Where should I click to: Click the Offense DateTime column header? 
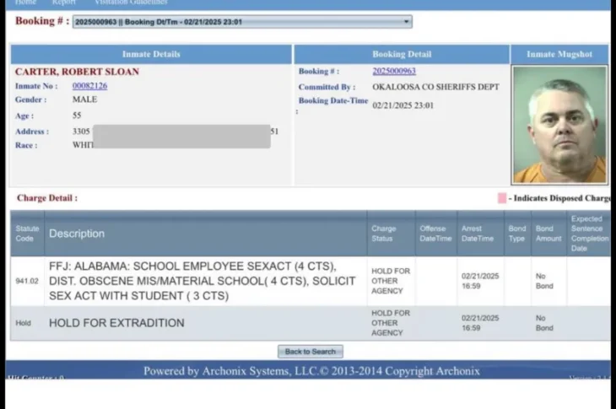point(435,234)
